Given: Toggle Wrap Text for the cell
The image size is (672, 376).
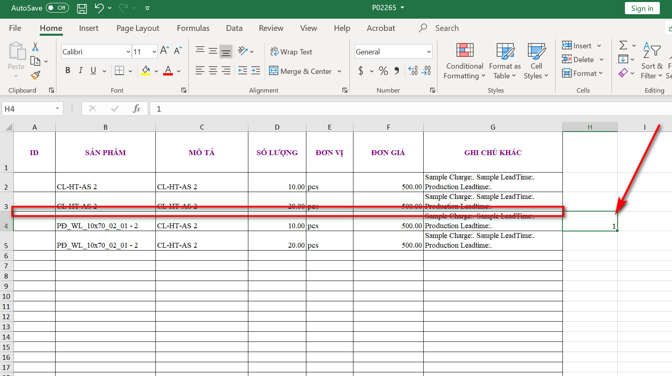Looking at the screenshot, I should tap(291, 52).
